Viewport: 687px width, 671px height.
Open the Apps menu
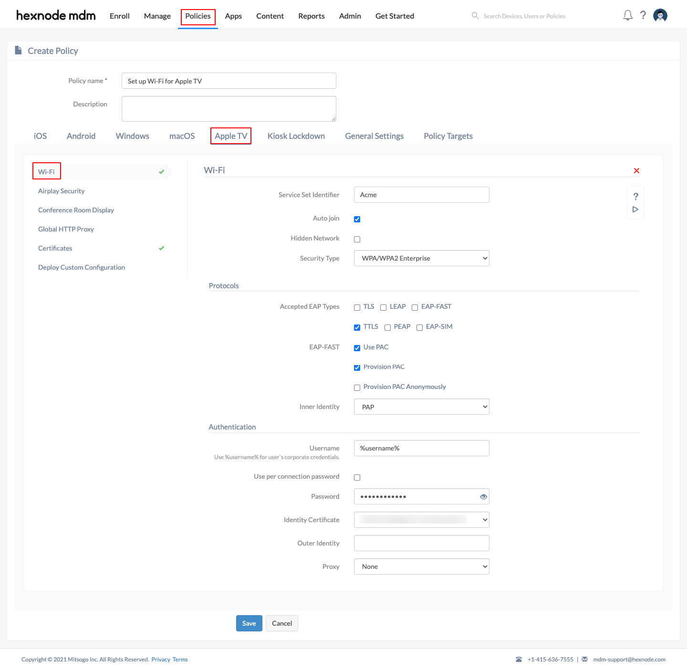pos(233,16)
